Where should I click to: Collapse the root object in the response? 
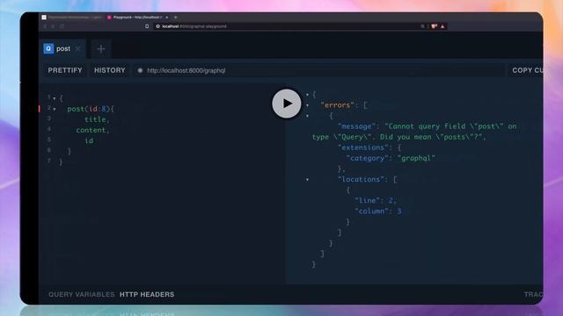pyautogui.click(x=307, y=95)
